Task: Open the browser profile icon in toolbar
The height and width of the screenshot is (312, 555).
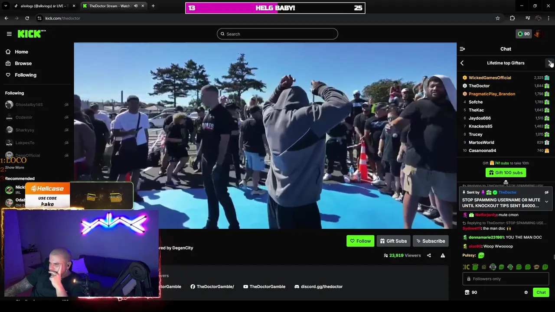Action: 538,18
